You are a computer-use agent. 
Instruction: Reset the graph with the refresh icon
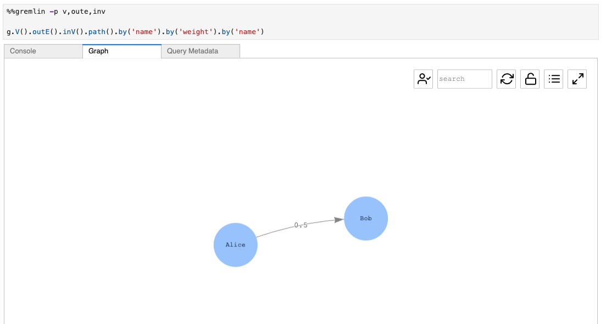point(506,79)
